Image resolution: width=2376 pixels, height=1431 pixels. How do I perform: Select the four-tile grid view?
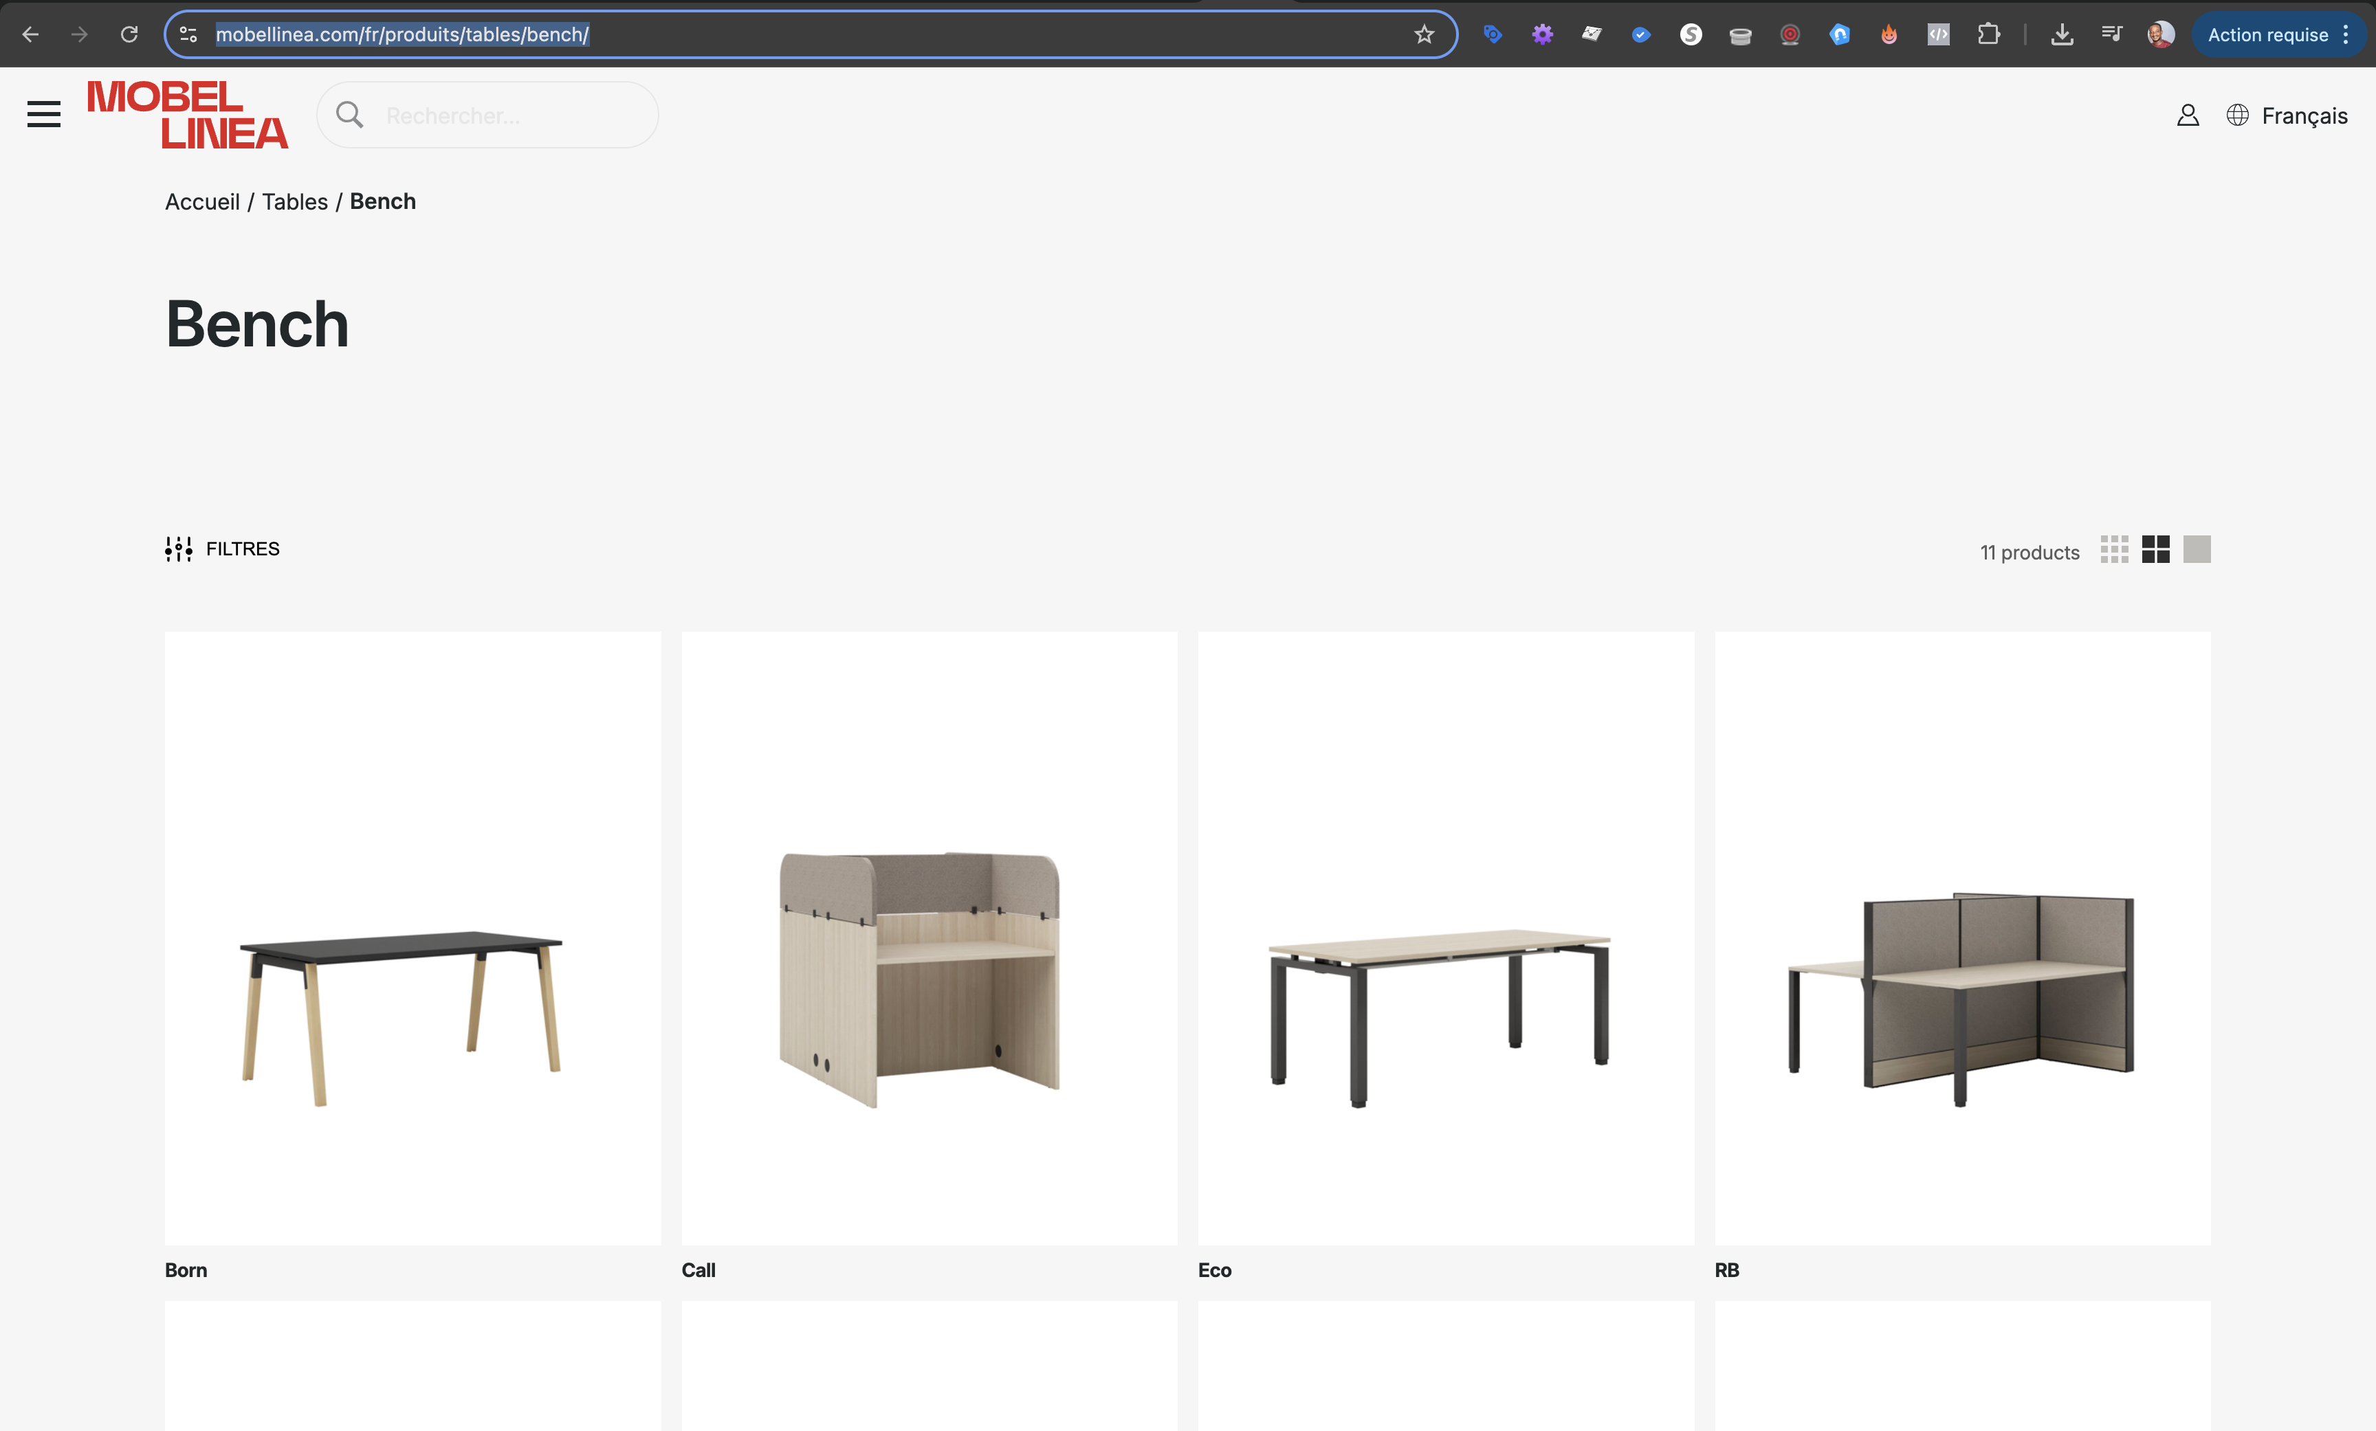[2155, 550]
